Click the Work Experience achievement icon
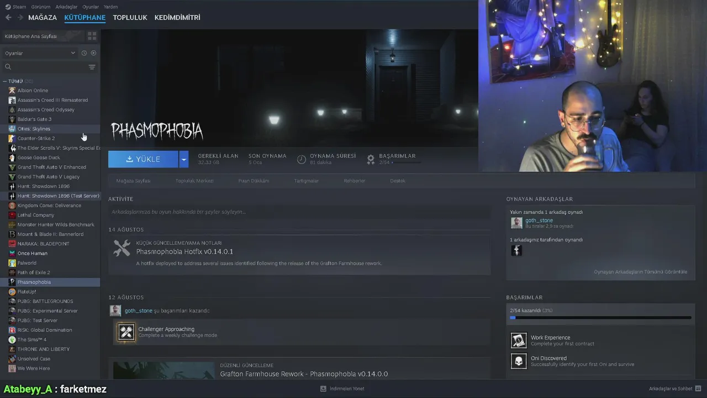The width and height of the screenshot is (707, 398). coord(519,340)
